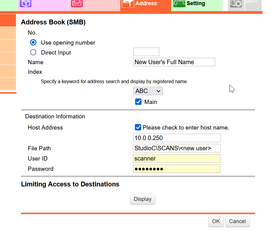The image size is (271, 231).
Task: Click the yellow User ID field
Action: (177, 158)
